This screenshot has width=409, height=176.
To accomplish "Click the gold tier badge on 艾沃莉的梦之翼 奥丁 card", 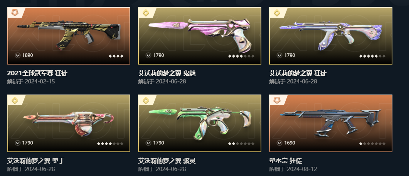I will click(15, 100).
